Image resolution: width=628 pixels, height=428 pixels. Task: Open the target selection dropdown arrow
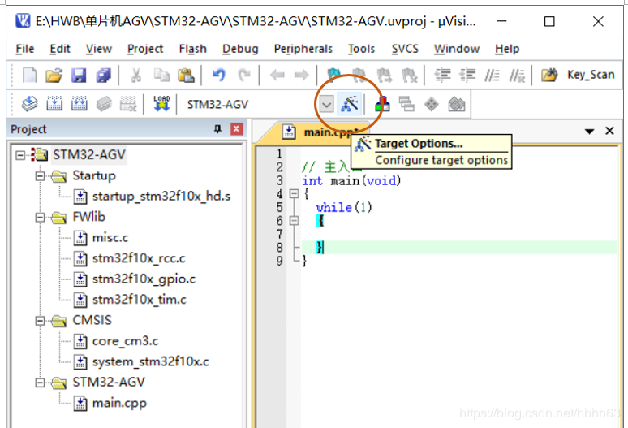326,105
